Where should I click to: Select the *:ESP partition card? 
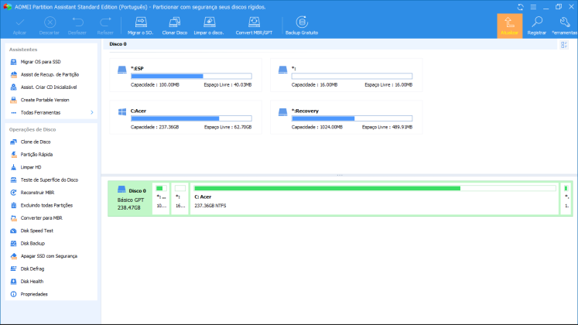click(x=186, y=75)
